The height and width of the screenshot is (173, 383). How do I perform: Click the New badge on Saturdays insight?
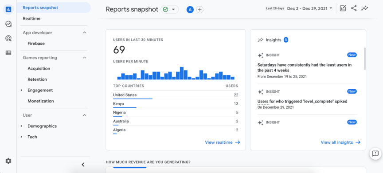(x=352, y=55)
